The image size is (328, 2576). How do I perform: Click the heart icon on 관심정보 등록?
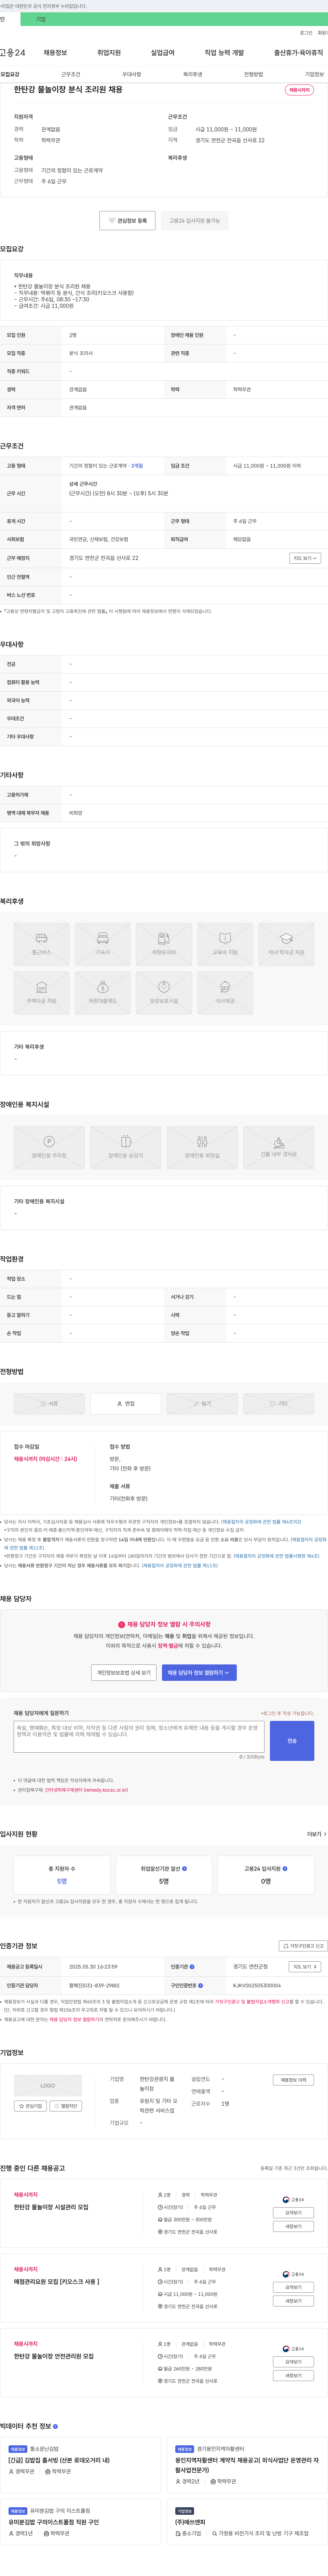112,221
